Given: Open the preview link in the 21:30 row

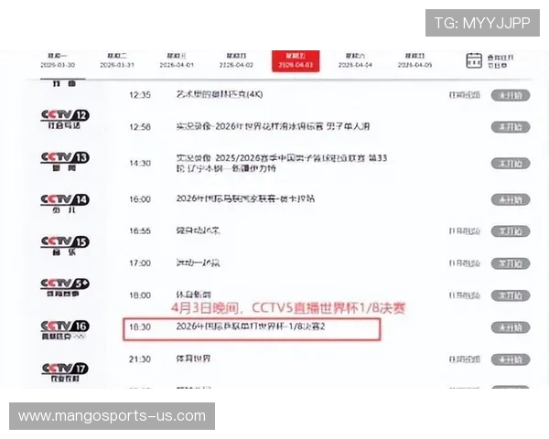Looking at the screenshot, I should pyautogui.click(x=464, y=359).
